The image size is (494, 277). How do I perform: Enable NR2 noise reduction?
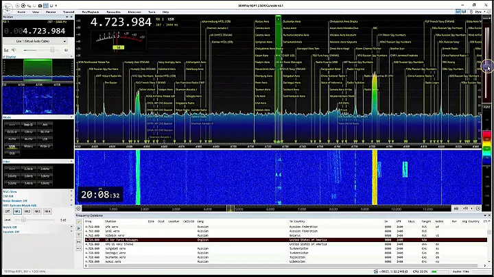pyautogui.click(x=27, y=211)
